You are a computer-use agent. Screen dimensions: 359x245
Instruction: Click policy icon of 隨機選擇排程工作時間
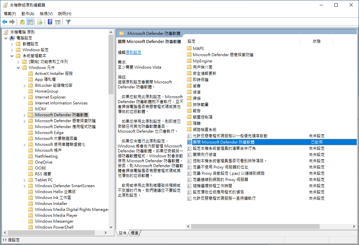point(189,186)
